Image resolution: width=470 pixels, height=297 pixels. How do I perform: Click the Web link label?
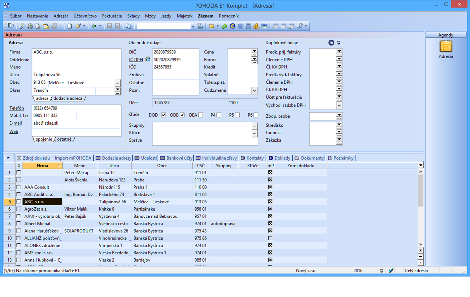(x=14, y=131)
